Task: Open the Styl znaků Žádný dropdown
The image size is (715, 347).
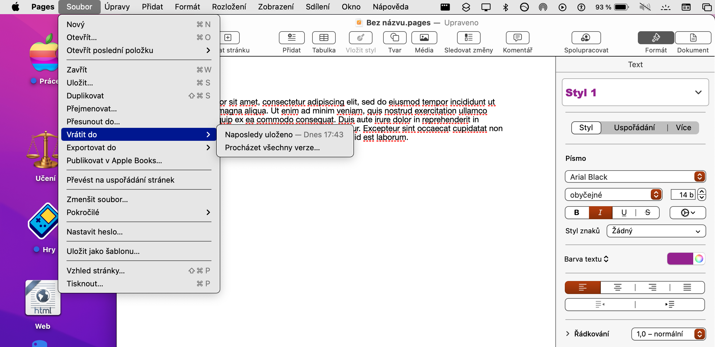Action: [x=656, y=231]
